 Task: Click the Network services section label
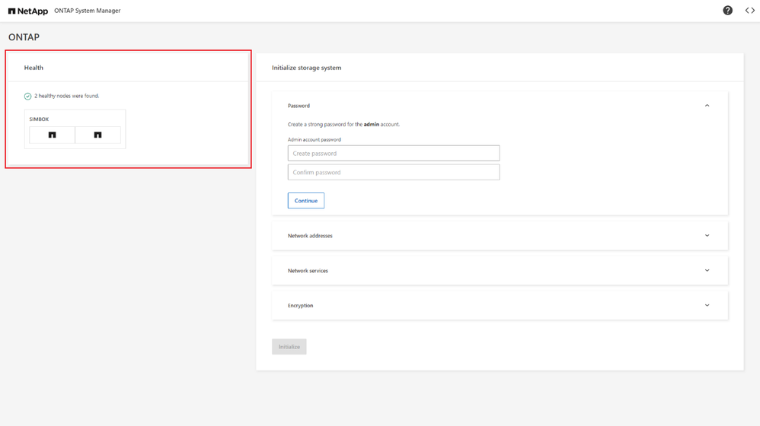click(x=308, y=271)
